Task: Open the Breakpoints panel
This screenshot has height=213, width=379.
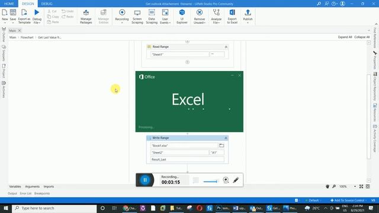Action: pos(42,193)
